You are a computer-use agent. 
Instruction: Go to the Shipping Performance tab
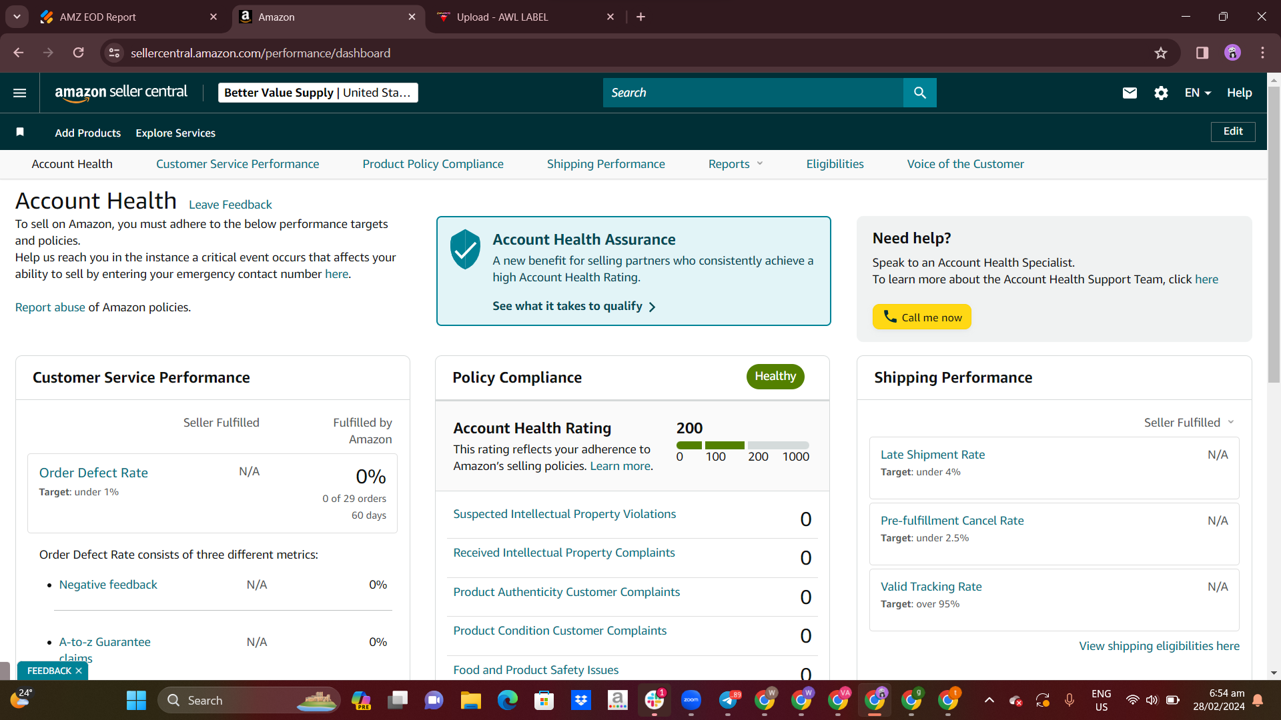606,164
